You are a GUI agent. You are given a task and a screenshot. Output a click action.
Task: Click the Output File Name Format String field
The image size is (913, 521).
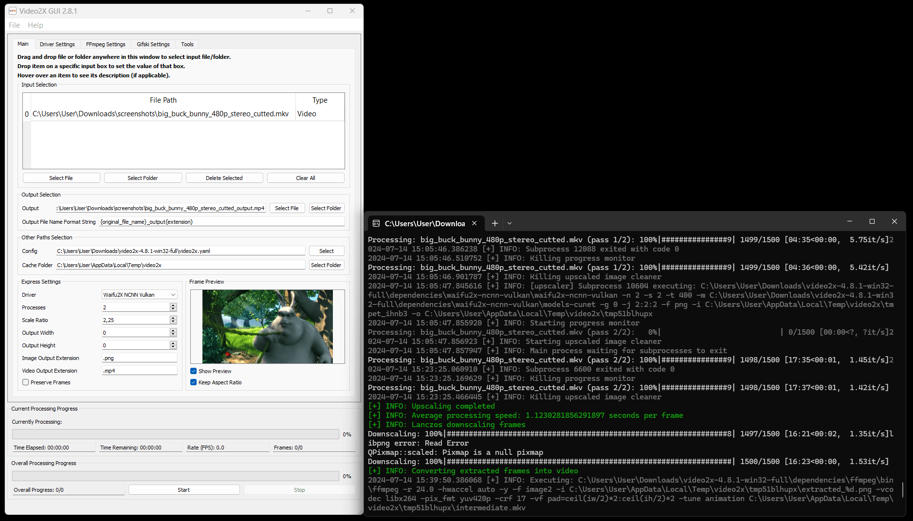[222, 222]
